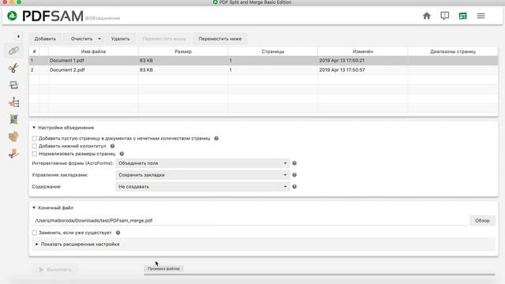Screen dimensions: 505x284
Task: Collapse the destination file section
Action: pos(34,208)
